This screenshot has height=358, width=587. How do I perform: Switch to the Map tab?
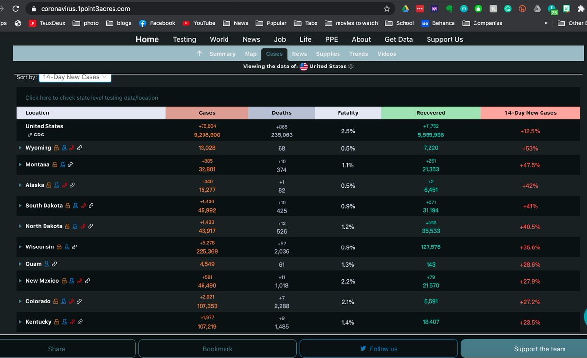(250, 54)
